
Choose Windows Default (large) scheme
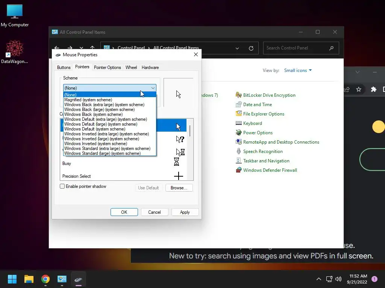109,124
